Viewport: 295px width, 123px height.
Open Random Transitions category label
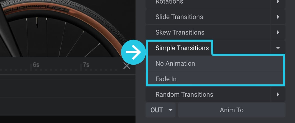(x=184, y=94)
